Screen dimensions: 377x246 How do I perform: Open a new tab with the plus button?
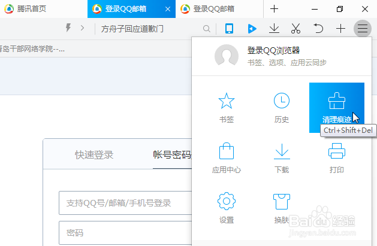tap(274, 9)
